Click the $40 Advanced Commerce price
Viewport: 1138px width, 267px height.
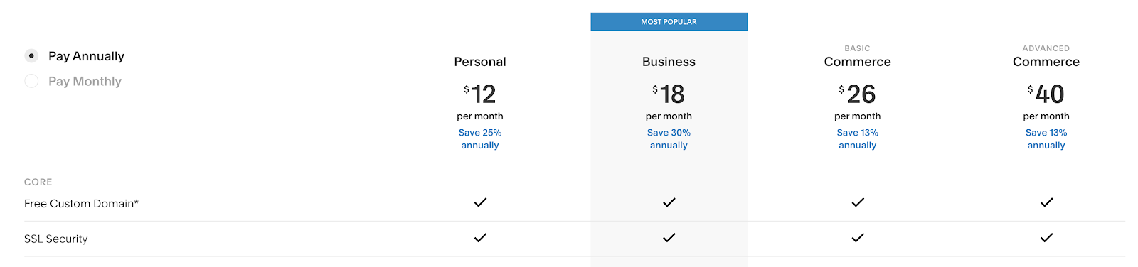click(1046, 94)
